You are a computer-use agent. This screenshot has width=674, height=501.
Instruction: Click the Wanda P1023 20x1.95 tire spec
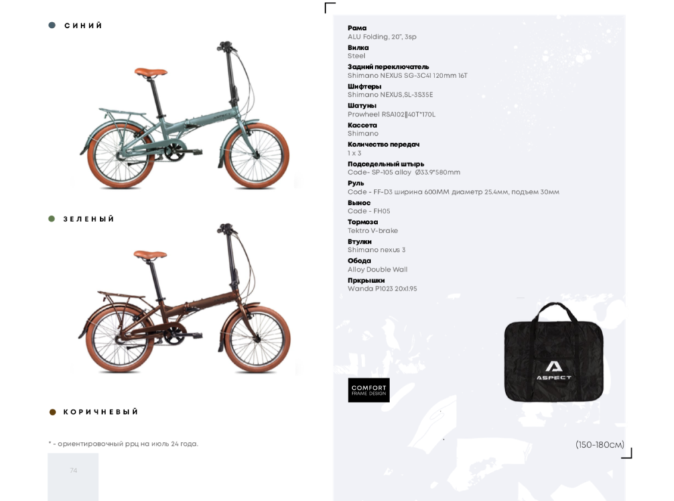[383, 289]
